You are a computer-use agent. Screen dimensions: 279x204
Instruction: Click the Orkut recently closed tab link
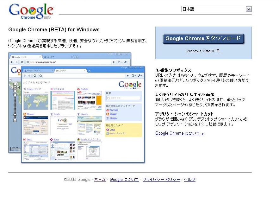(x=112, y=130)
